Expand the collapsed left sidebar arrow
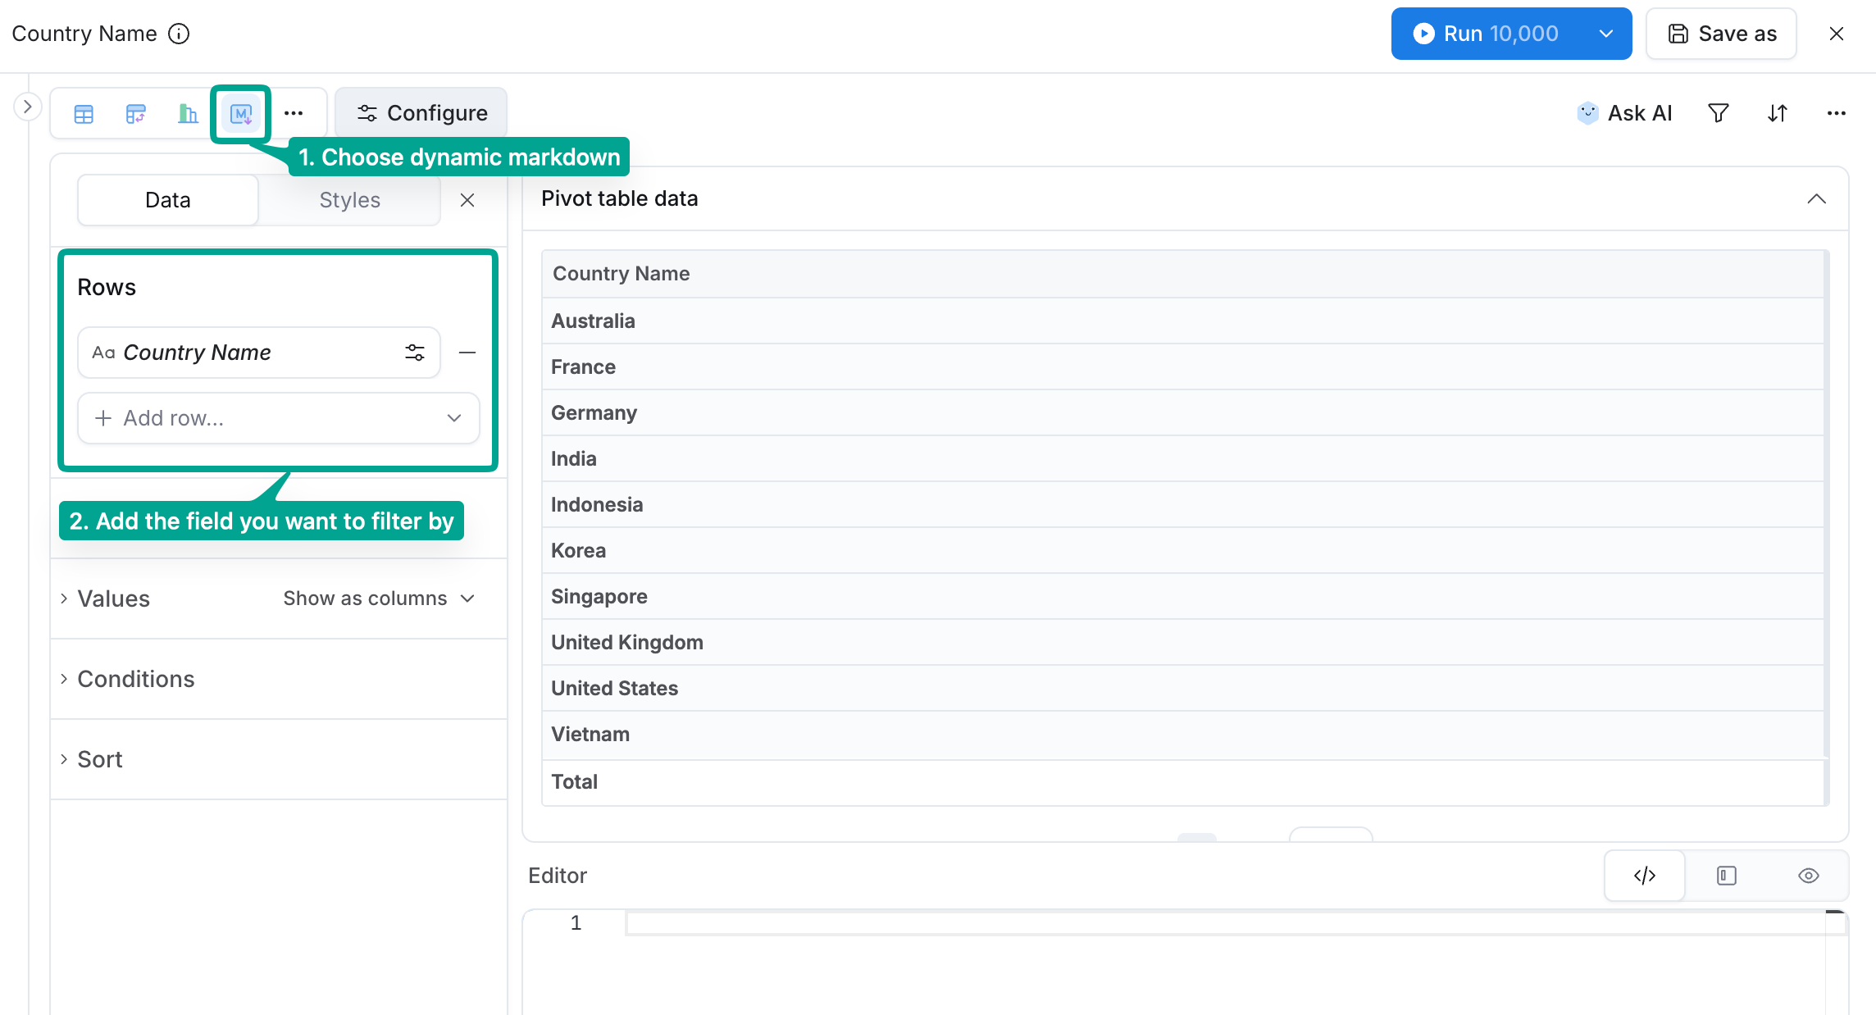Viewport: 1876px width, 1015px height. pyautogui.click(x=28, y=107)
